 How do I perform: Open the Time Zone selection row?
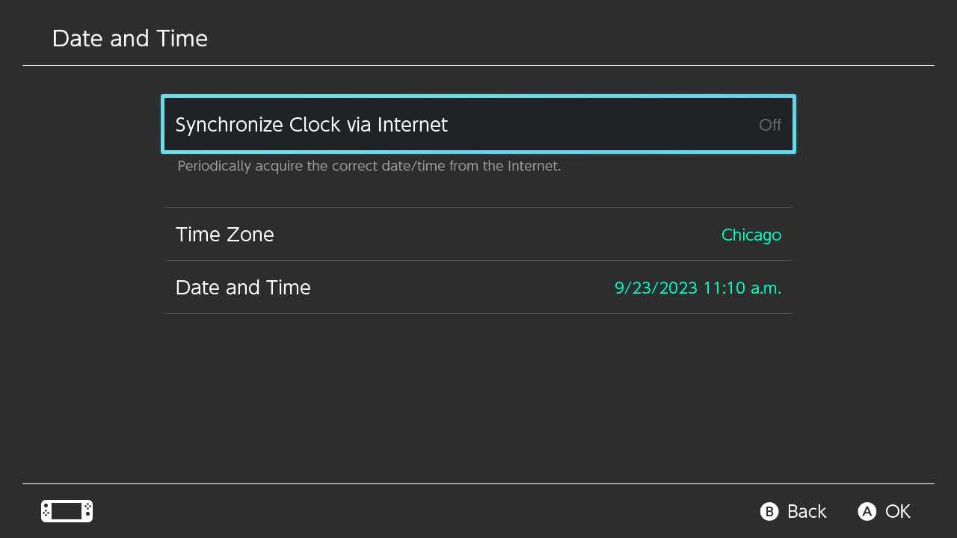478,235
